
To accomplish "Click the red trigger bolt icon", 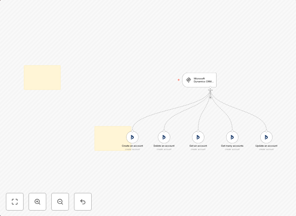I will [179, 80].
